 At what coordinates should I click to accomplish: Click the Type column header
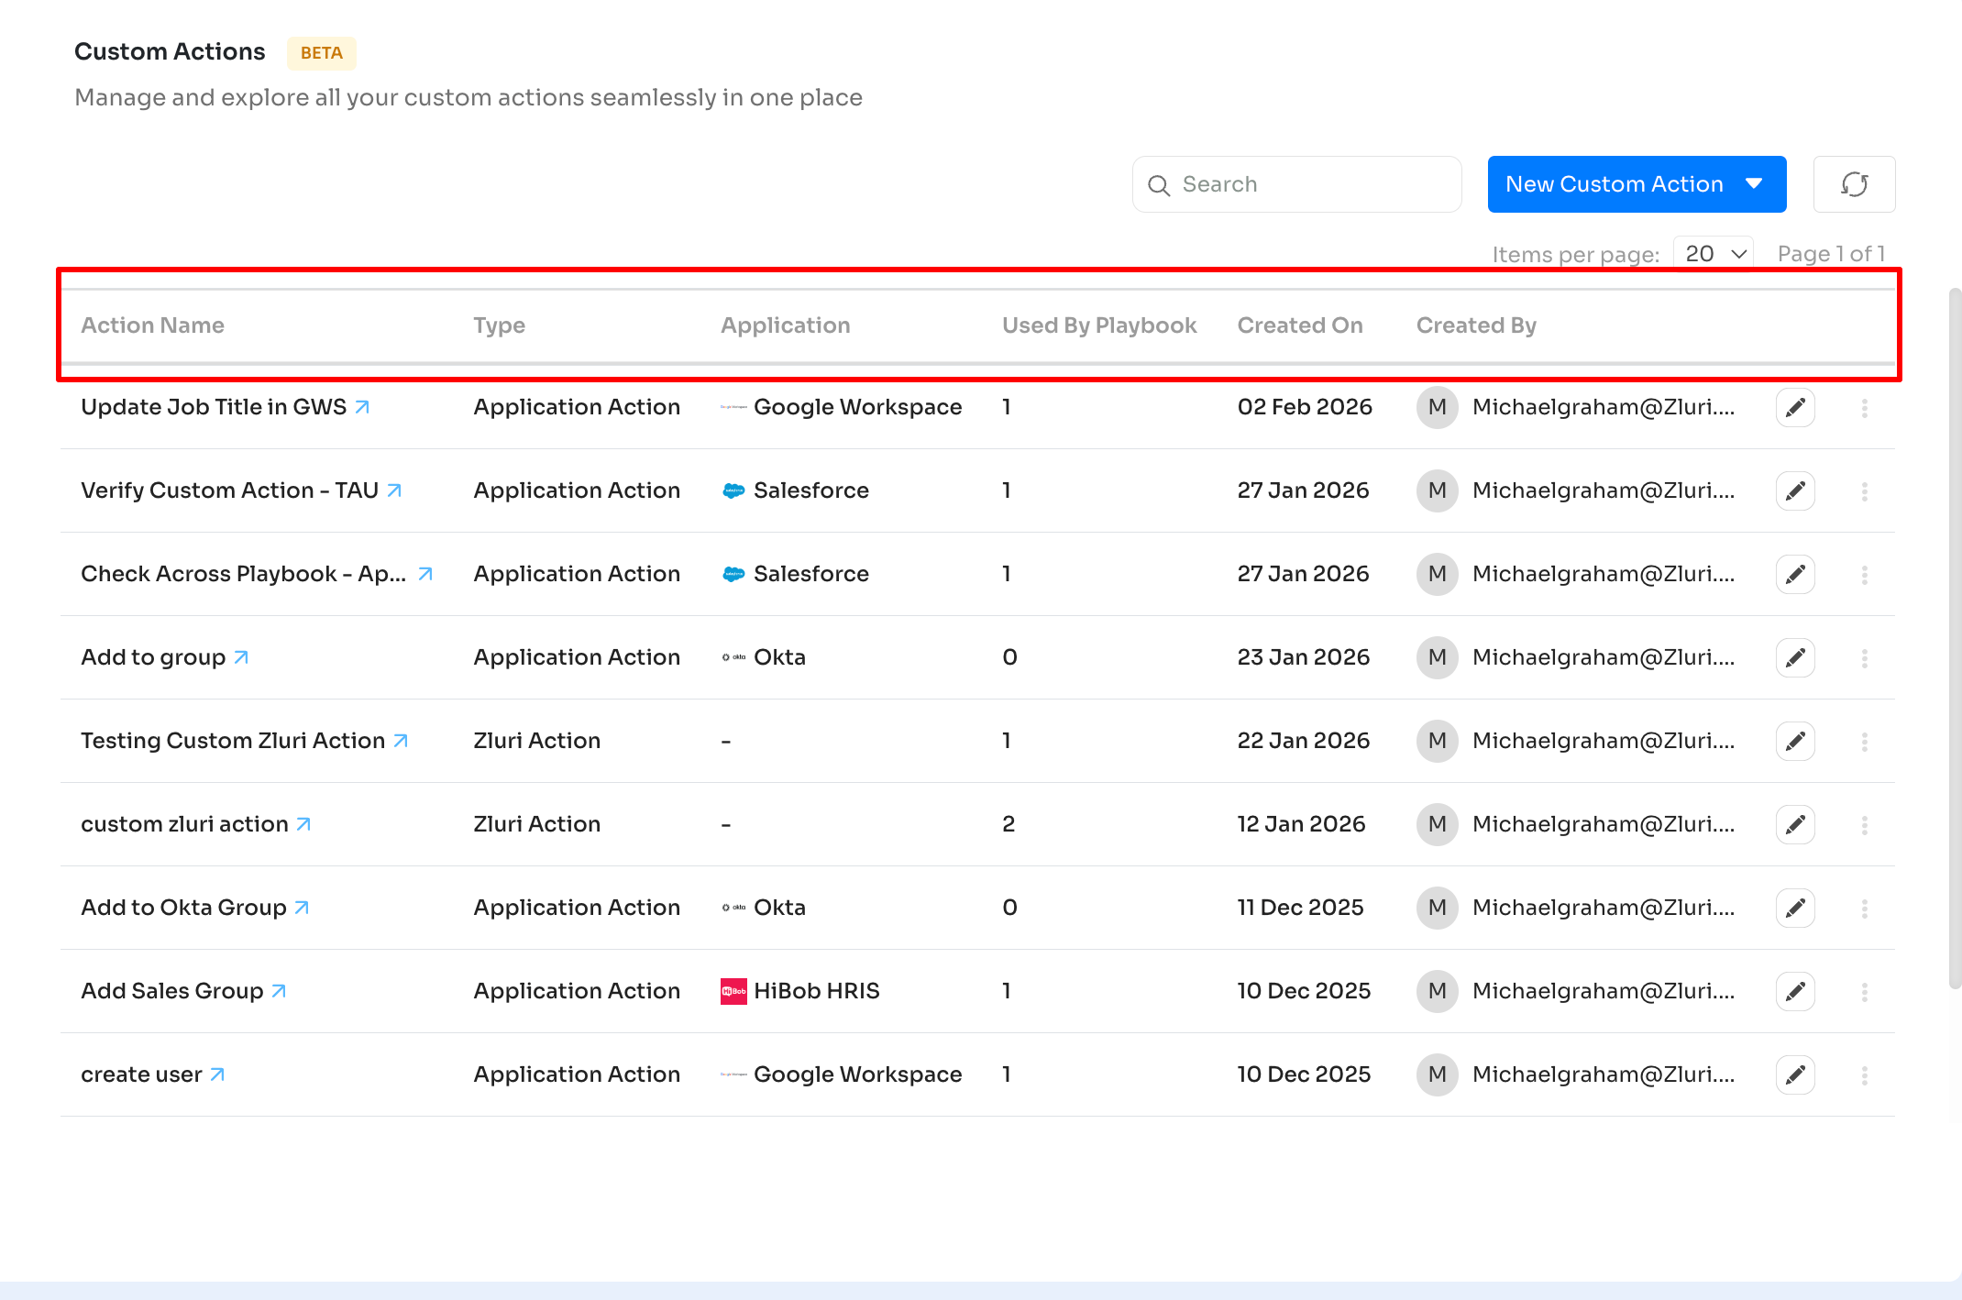(x=499, y=325)
